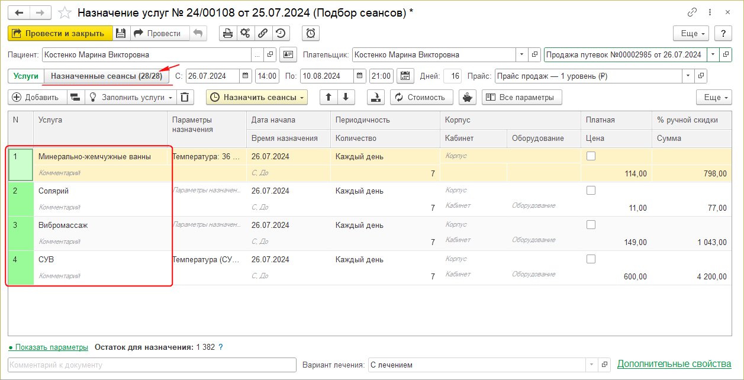Open Дополнительные свойства link
The width and height of the screenshot is (744, 380).
click(674, 364)
